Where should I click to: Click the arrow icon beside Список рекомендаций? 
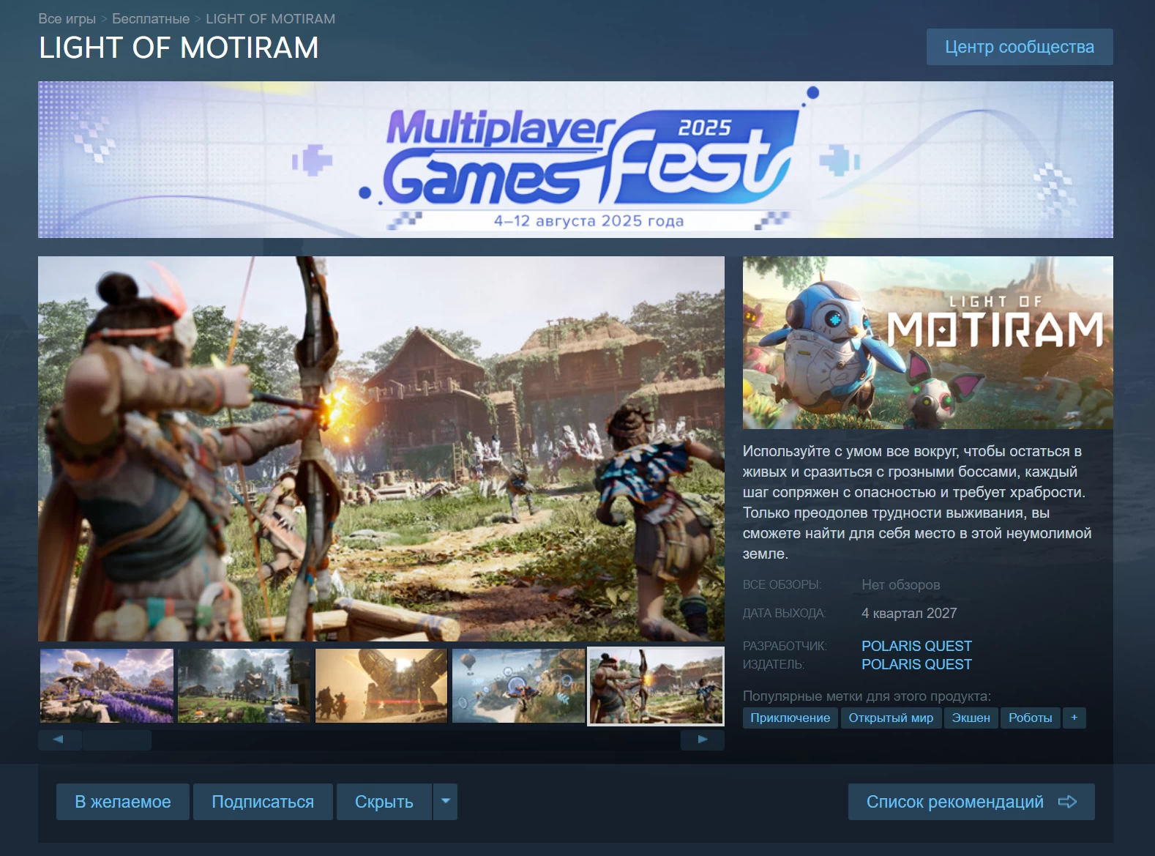pyautogui.click(x=1067, y=802)
